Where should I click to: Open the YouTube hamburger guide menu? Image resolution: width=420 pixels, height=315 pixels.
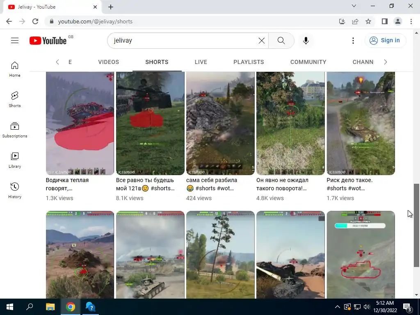15,41
